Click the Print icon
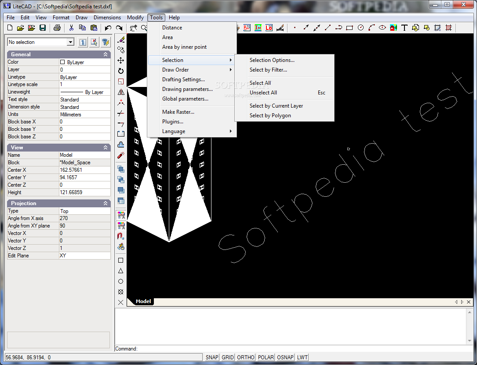The width and height of the screenshot is (477, 365). click(x=57, y=28)
